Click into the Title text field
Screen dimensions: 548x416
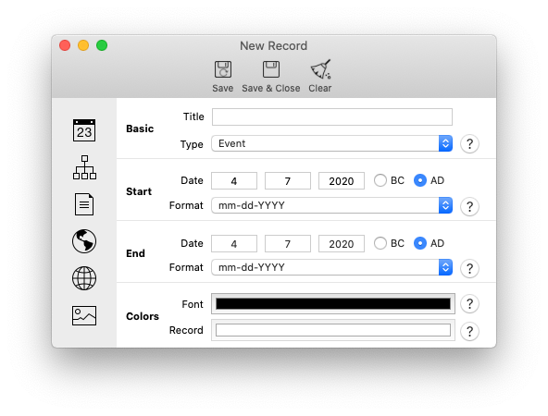tap(332, 116)
